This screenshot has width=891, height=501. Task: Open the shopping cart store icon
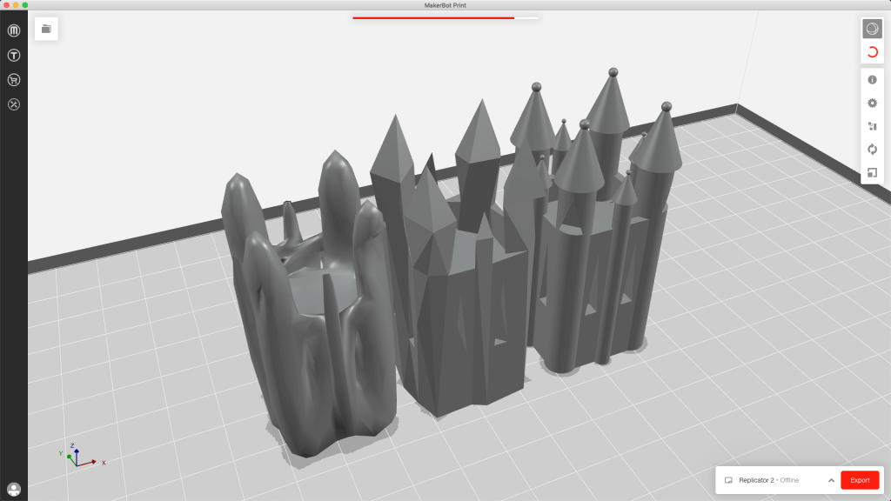(14, 80)
